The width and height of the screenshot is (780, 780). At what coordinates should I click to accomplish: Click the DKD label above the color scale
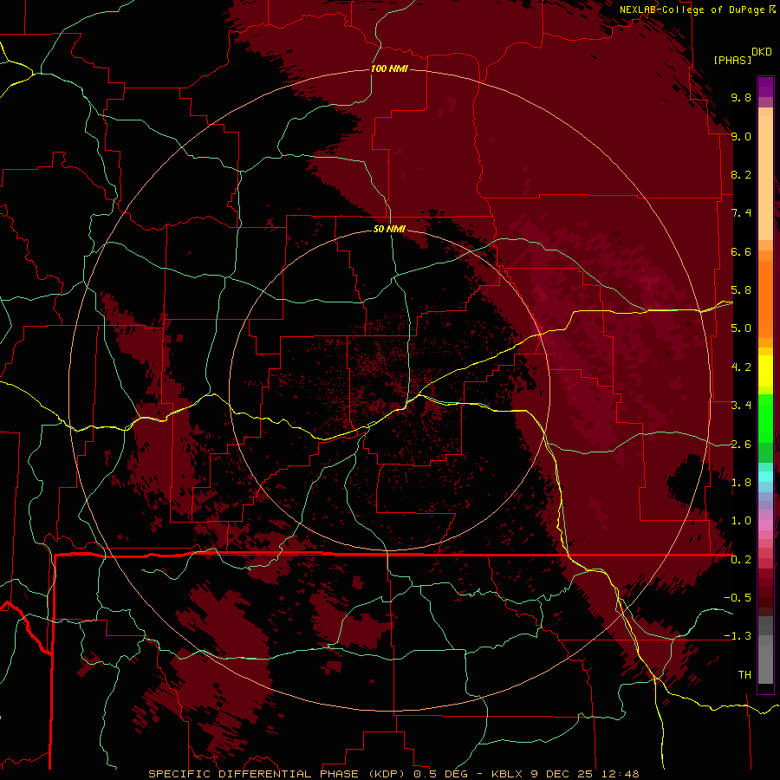tap(761, 51)
